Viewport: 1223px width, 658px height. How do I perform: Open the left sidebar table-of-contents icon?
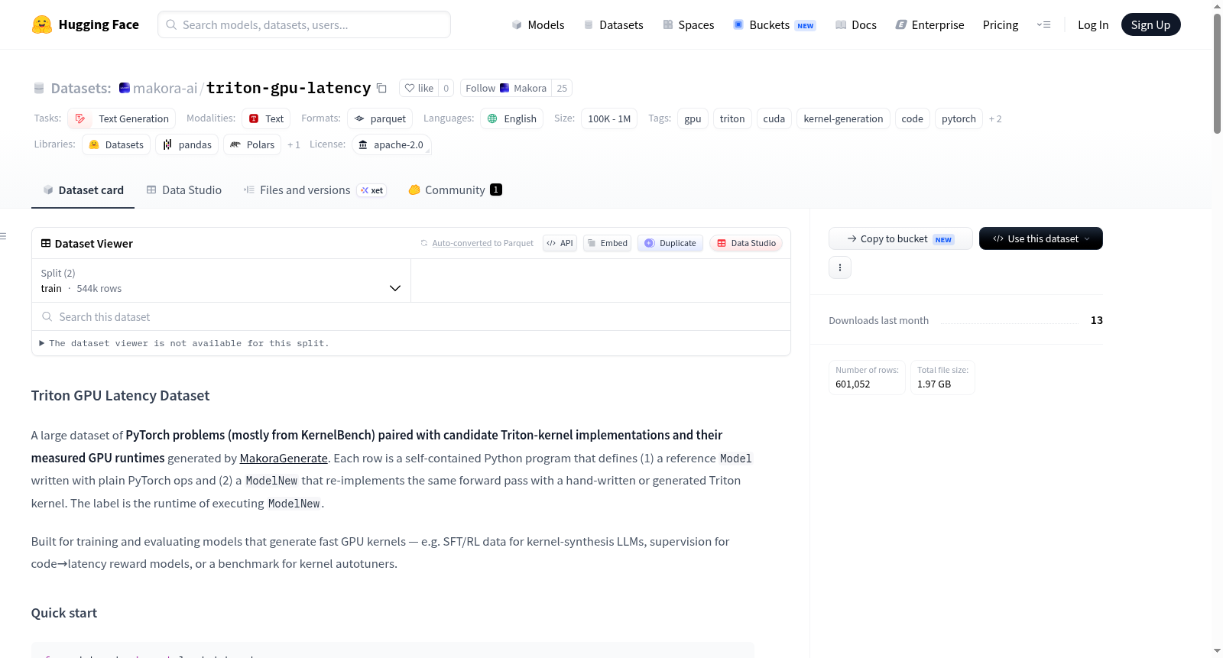tap(3, 236)
